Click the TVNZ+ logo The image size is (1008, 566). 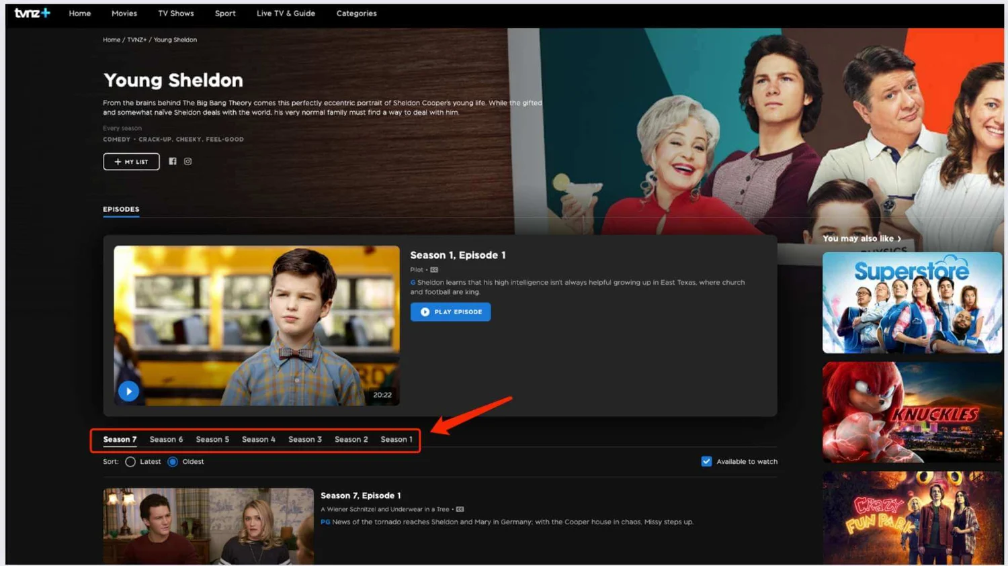coord(32,13)
